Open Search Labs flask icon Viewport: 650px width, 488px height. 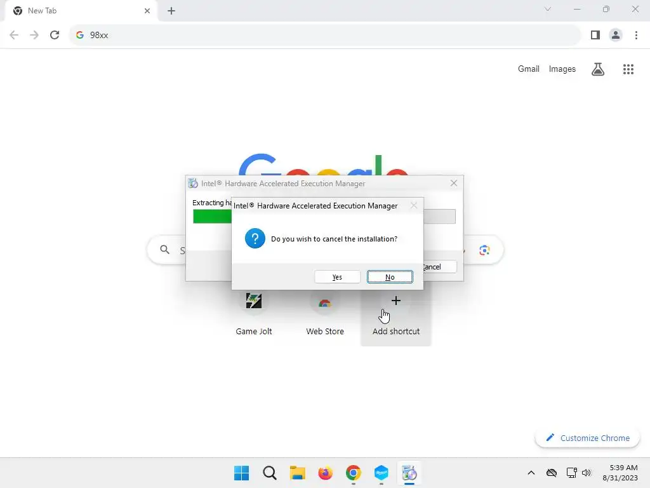598,69
